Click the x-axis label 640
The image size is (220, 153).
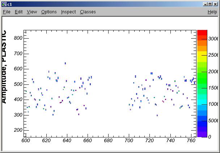67,140
